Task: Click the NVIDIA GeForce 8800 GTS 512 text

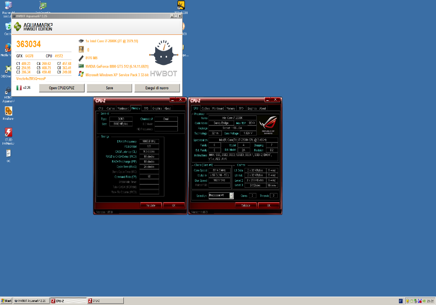Action: 117,67
